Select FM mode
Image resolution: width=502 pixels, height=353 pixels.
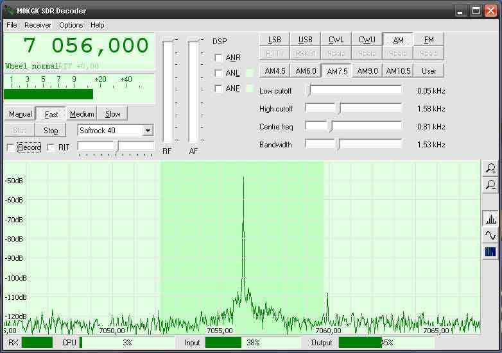click(x=429, y=40)
